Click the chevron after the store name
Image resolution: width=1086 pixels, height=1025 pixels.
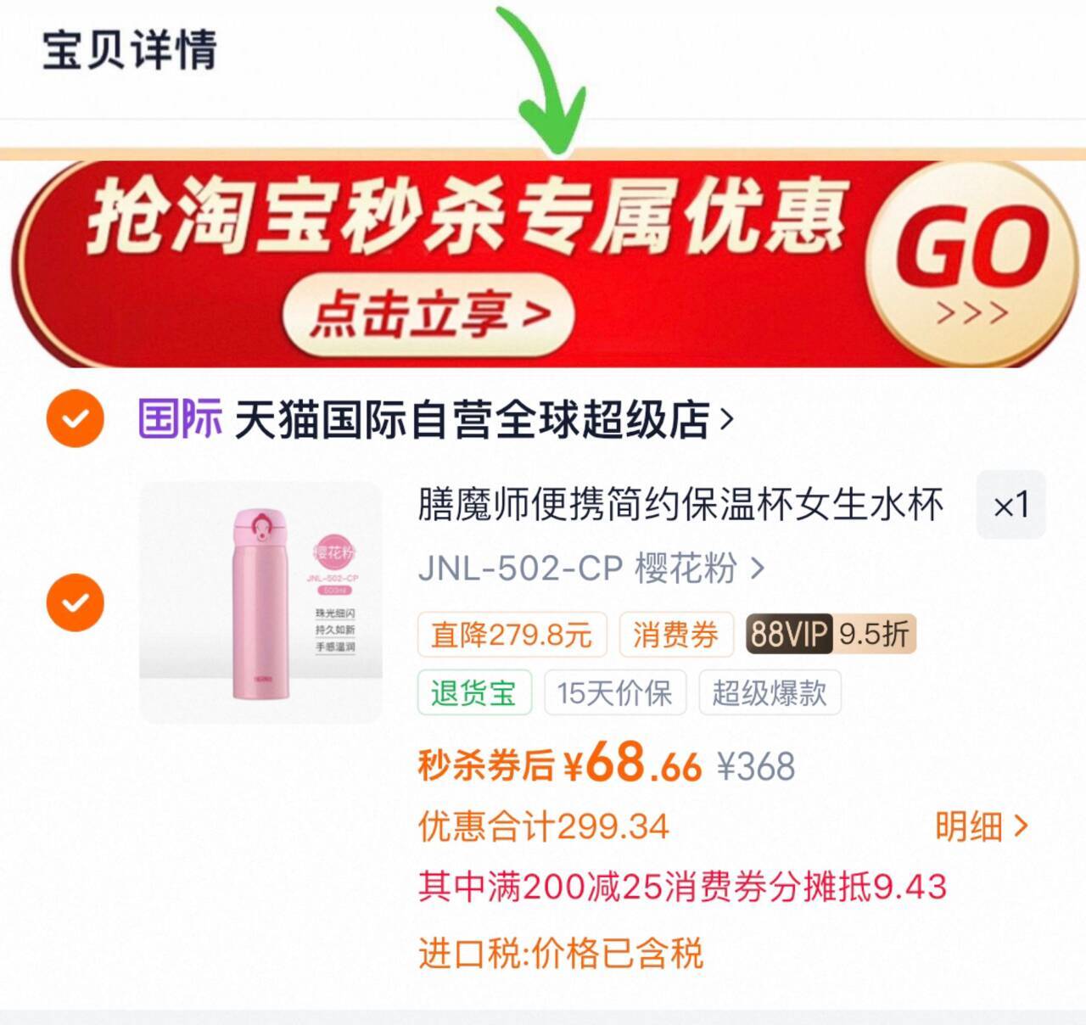(726, 419)
